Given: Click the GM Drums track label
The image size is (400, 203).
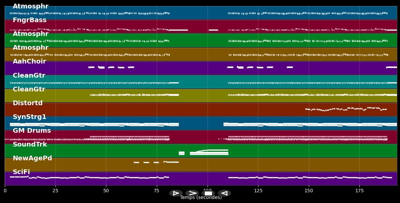Looking at the screenshot, I should [x=32, y=131].
